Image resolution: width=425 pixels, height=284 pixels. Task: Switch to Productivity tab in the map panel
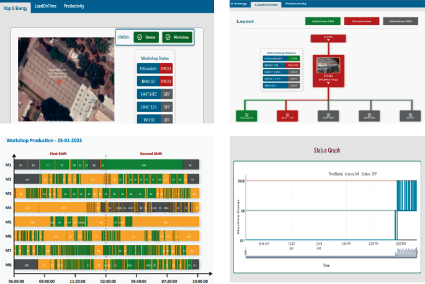tap(74, 6)
